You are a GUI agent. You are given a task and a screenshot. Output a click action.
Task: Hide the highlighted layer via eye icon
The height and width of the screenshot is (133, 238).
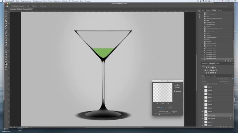(x=203, y=115)
